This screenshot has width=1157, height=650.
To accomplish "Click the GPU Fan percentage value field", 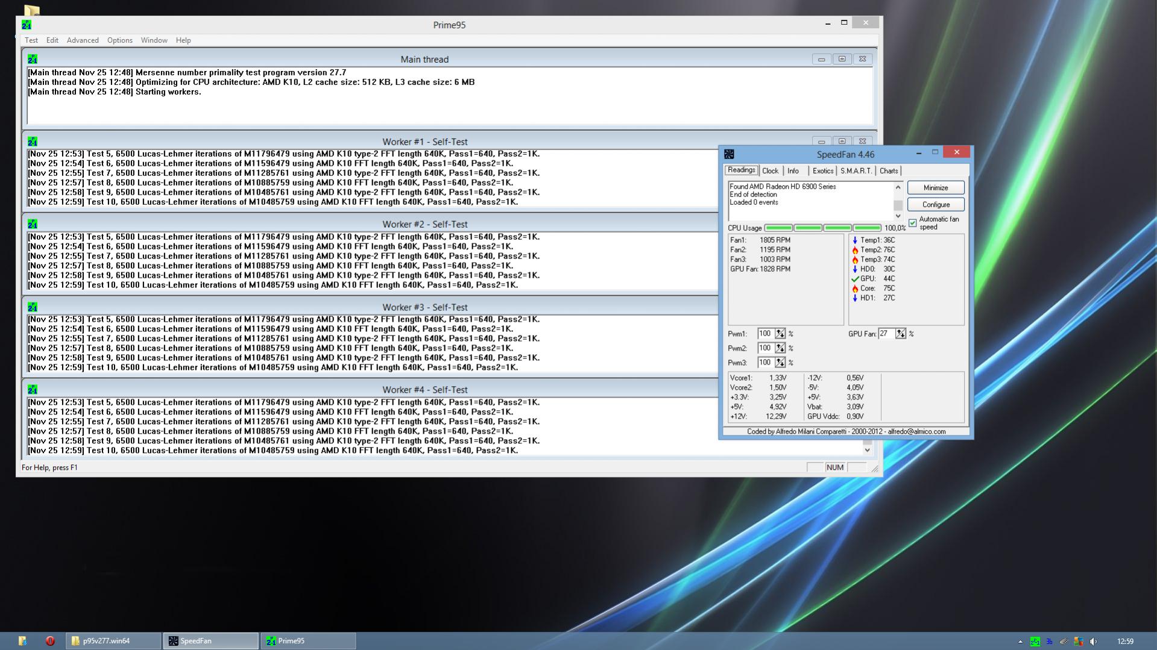I will coord(886,334).
